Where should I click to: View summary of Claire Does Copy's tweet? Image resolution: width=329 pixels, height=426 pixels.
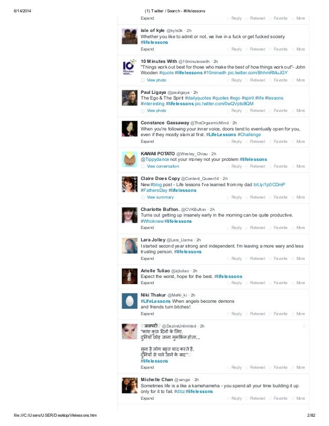pyautogui.click(x=160, y=197)
